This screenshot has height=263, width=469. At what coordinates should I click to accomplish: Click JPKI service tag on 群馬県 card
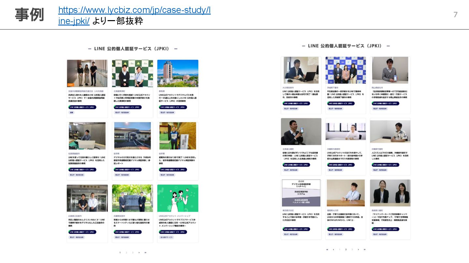[x=173, y=107]
